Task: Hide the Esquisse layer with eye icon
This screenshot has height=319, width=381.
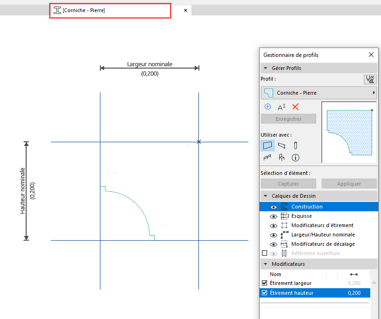Action: click(274, 216)
